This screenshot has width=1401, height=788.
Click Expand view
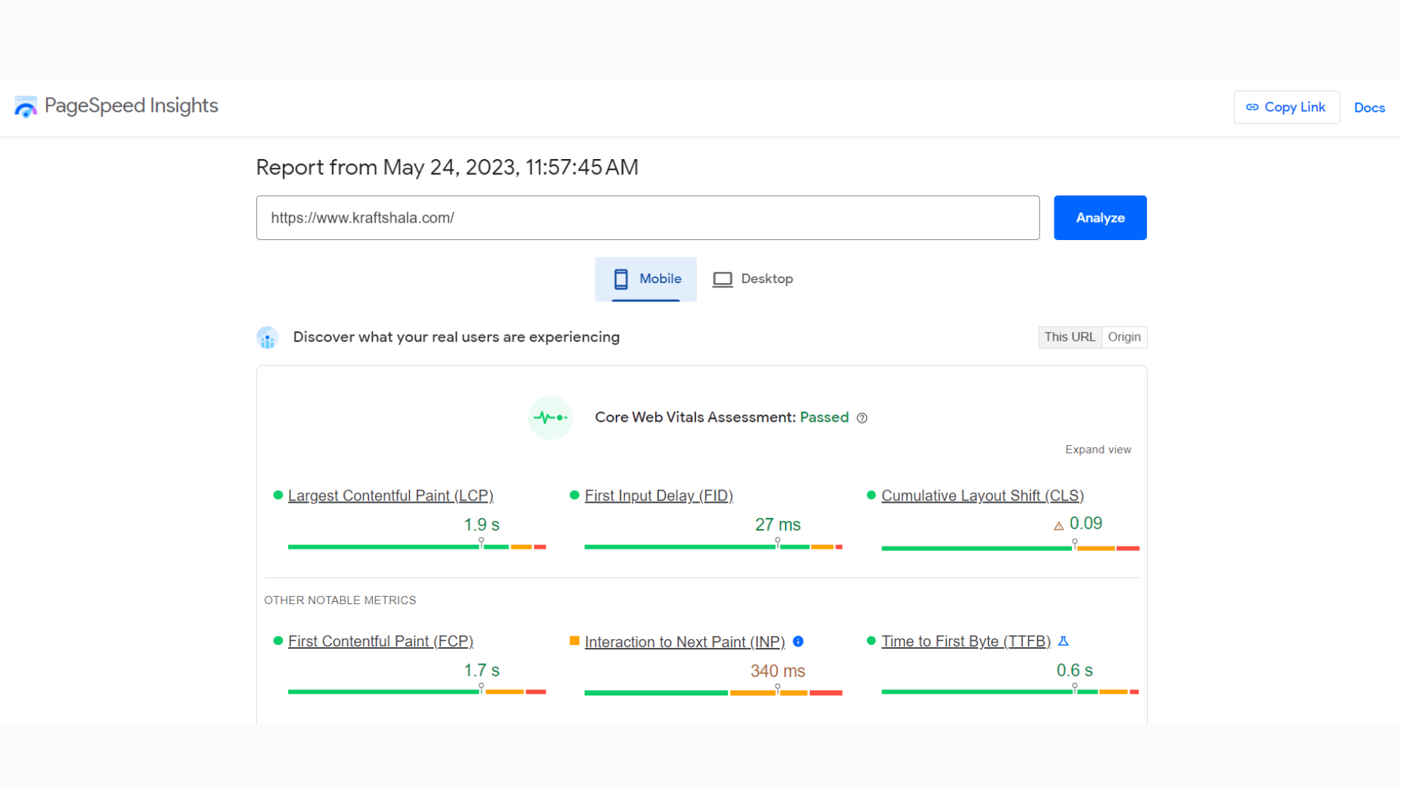coord(1098,449)
